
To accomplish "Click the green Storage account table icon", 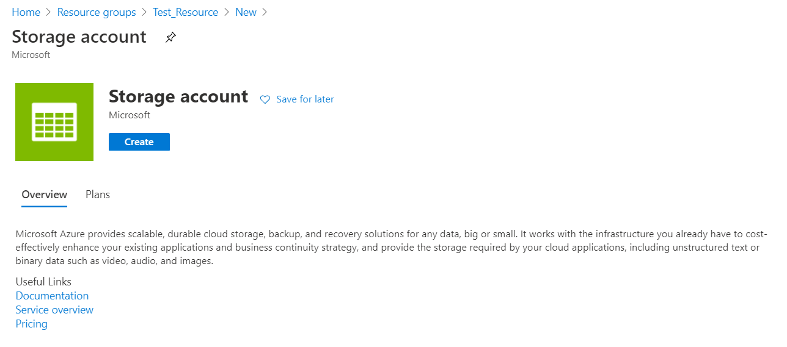I will click(x=54, y=122).
